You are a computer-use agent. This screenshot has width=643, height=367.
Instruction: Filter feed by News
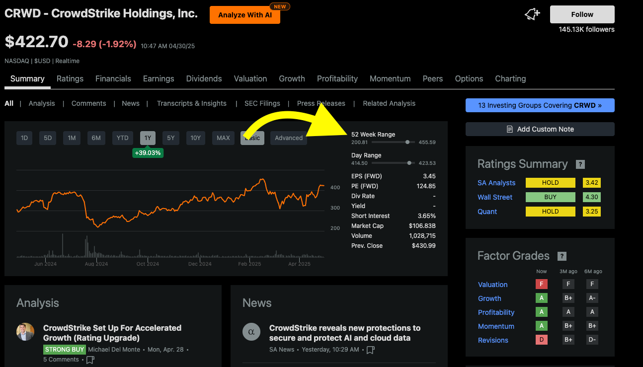click(x=131, y=103)
